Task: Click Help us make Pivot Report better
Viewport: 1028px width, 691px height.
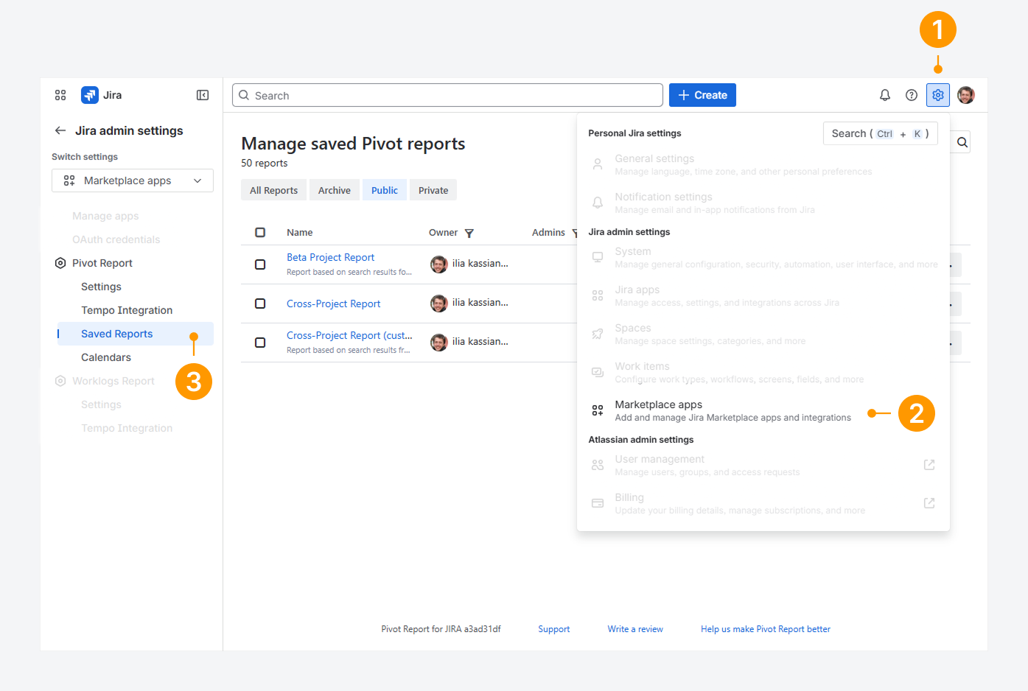Action: 766,629
